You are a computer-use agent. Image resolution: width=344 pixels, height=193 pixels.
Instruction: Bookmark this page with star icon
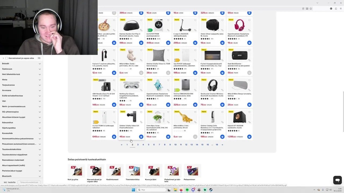click(x=311, y=9)
